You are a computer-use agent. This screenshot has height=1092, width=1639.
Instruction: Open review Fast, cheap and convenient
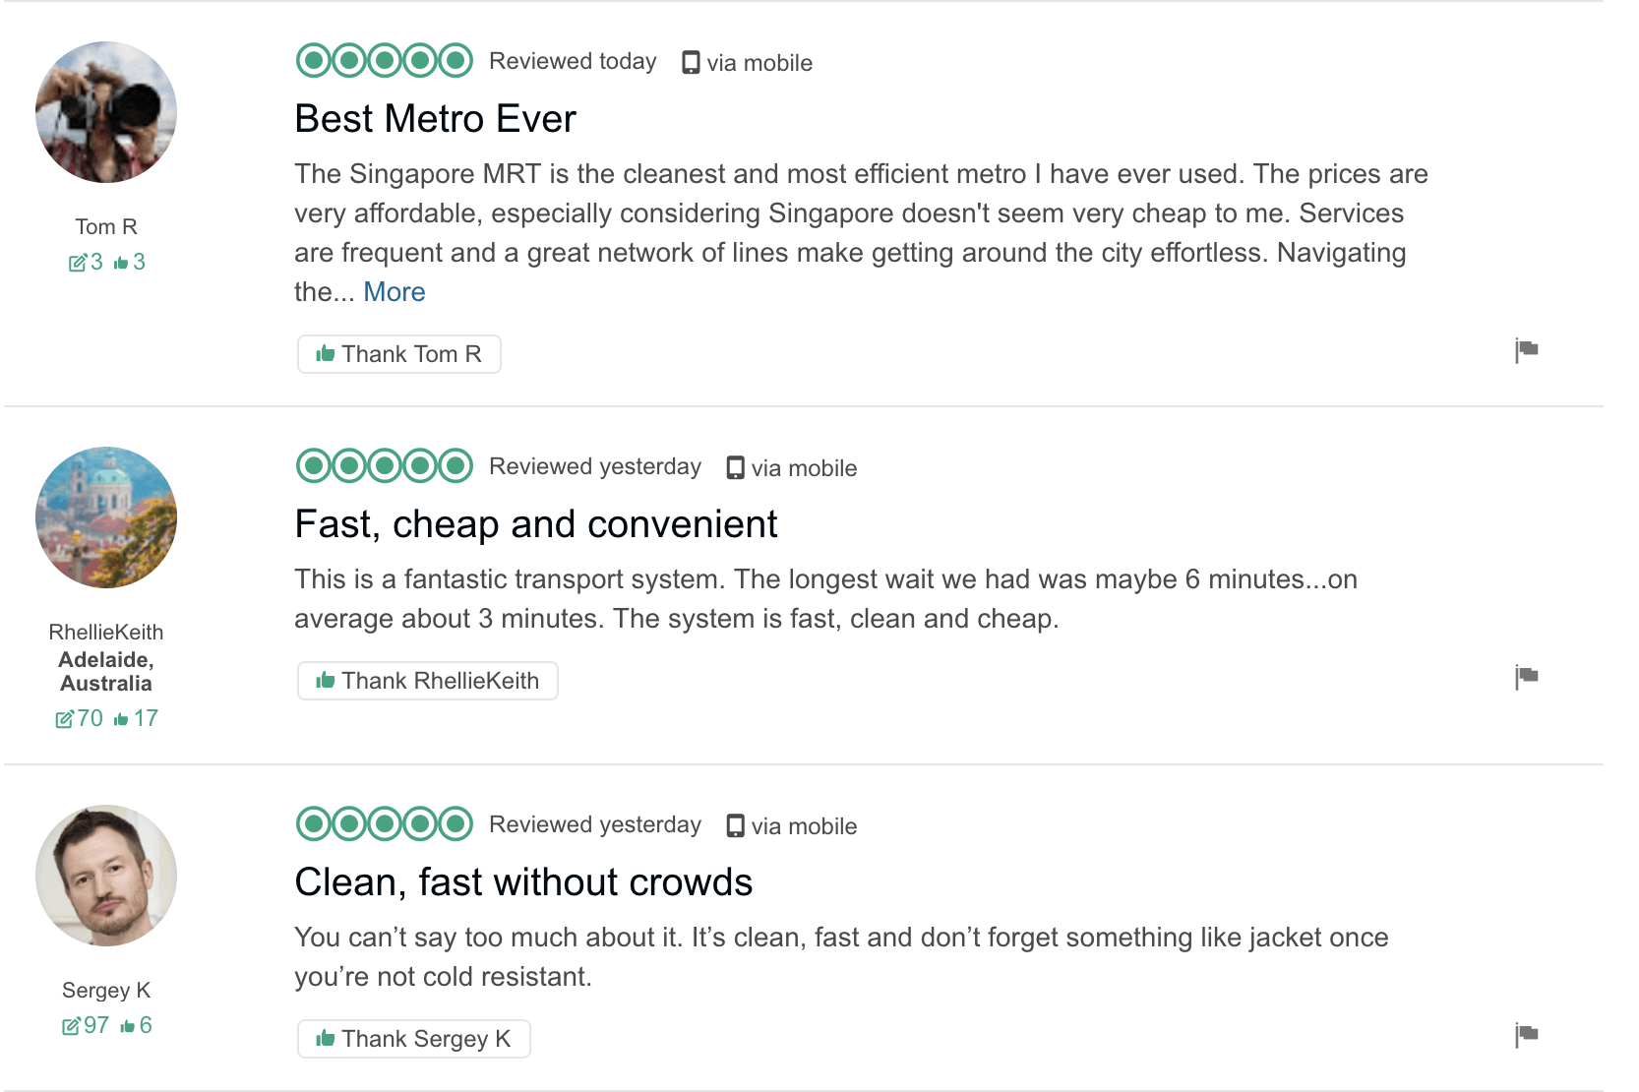pos(536,524)
